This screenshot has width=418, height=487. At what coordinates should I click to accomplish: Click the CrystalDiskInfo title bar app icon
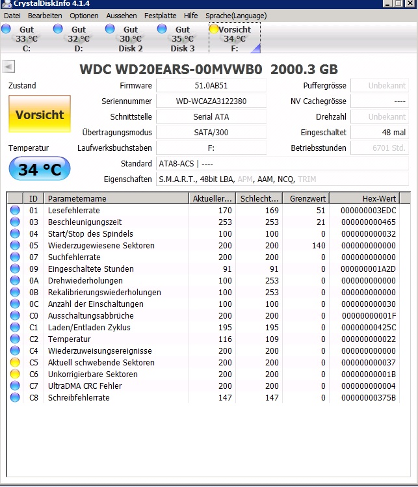tap(7, 3)
